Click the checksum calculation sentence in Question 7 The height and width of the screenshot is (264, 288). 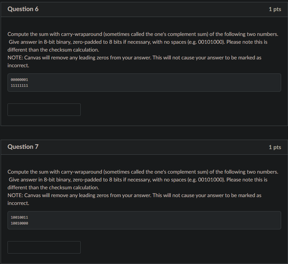(53, 188)
